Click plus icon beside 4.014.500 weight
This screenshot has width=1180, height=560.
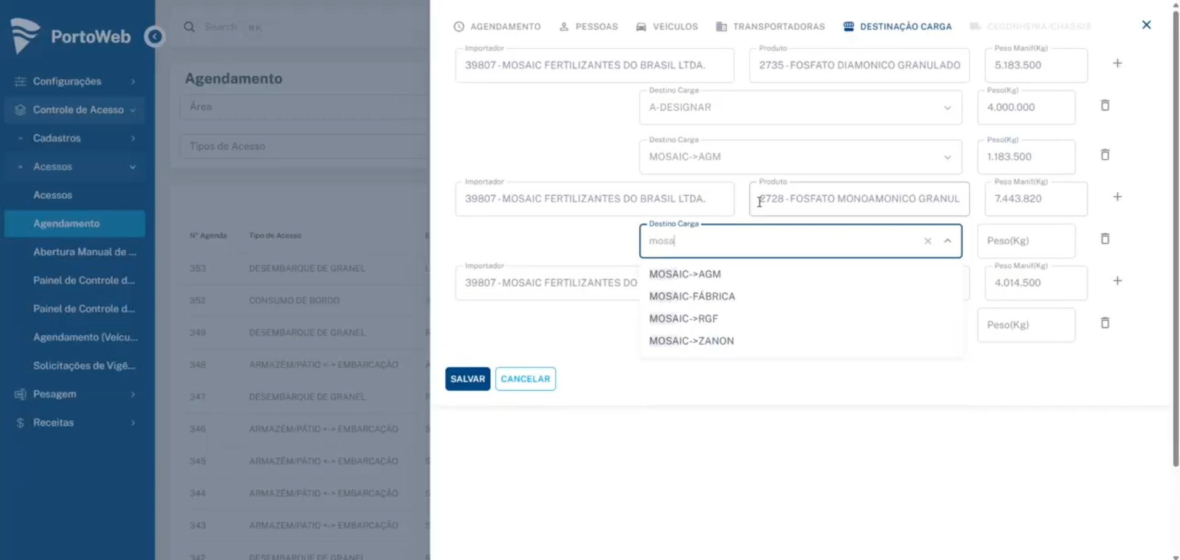[1117, 281]
